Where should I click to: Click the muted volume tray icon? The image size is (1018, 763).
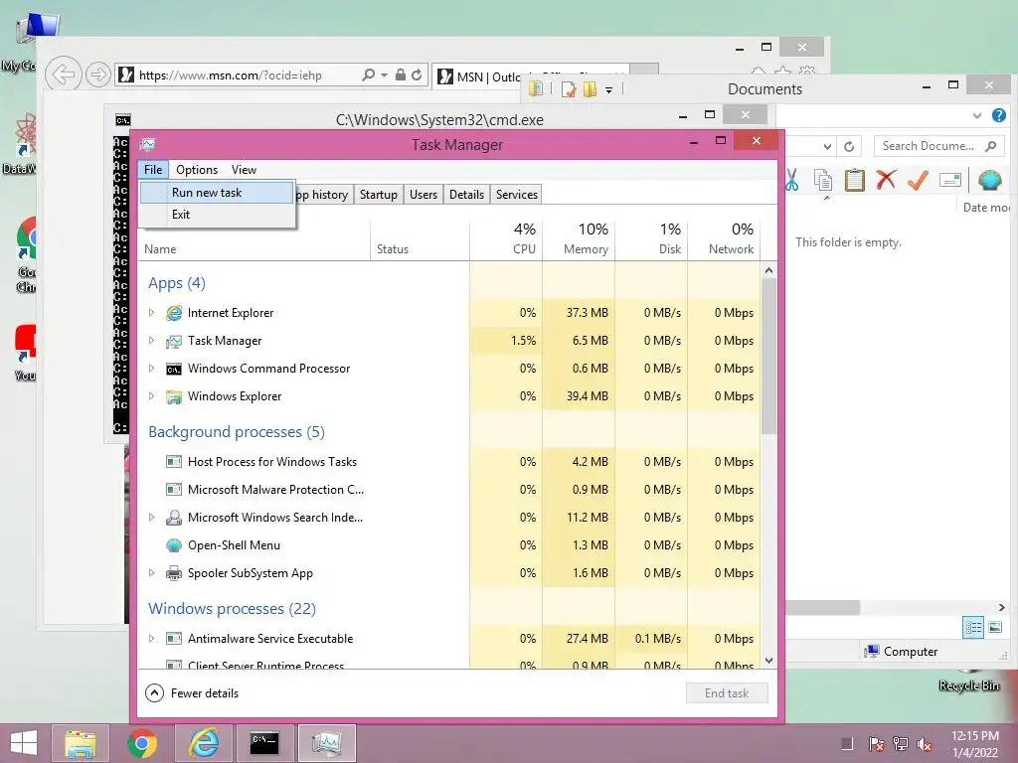click(x=925, y=744)
